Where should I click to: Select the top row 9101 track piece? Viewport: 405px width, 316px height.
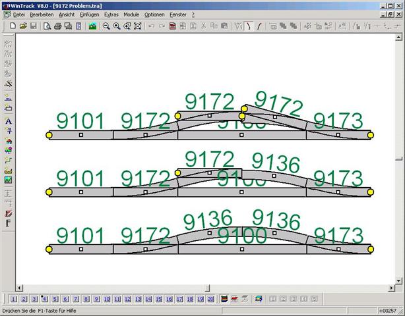coord(81,135)
